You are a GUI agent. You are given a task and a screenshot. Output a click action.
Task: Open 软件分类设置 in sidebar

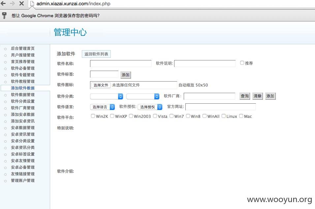point(23,101)
